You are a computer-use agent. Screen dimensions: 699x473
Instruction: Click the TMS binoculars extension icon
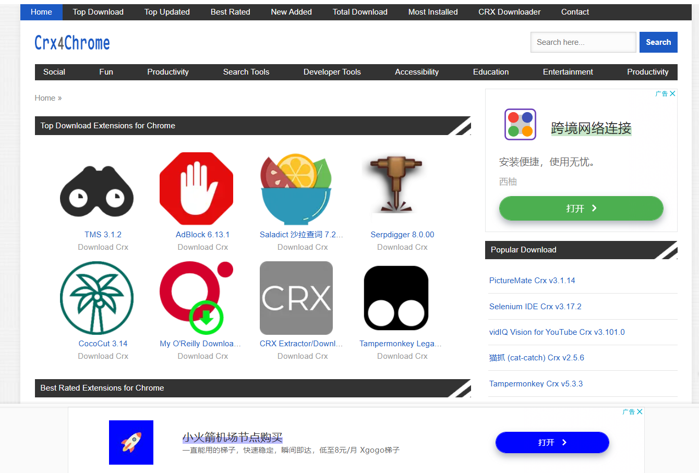point(97,191)
